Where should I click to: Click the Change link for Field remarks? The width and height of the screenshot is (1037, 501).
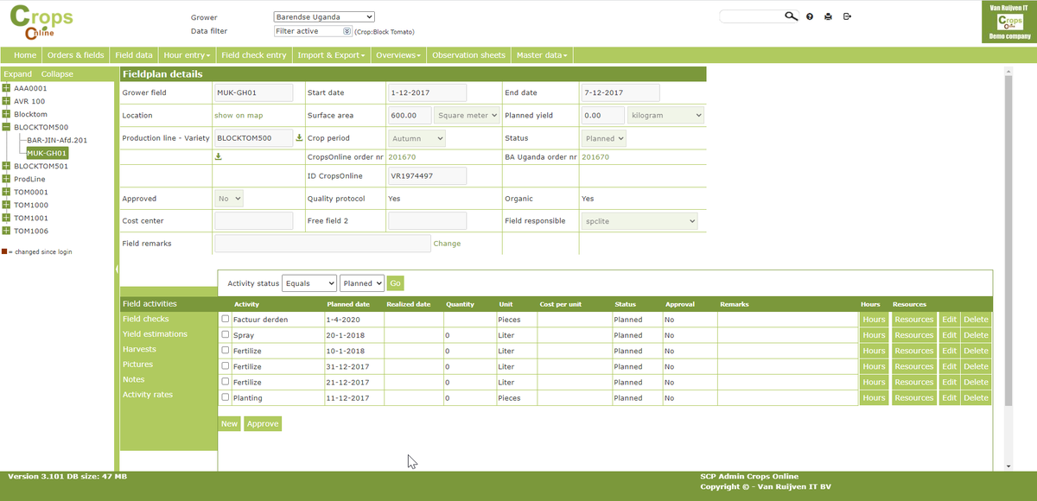pos(447,244)
